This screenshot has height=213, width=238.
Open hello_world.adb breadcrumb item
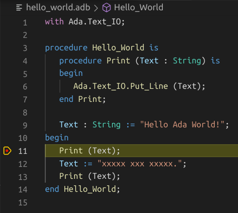click(58, 8)
